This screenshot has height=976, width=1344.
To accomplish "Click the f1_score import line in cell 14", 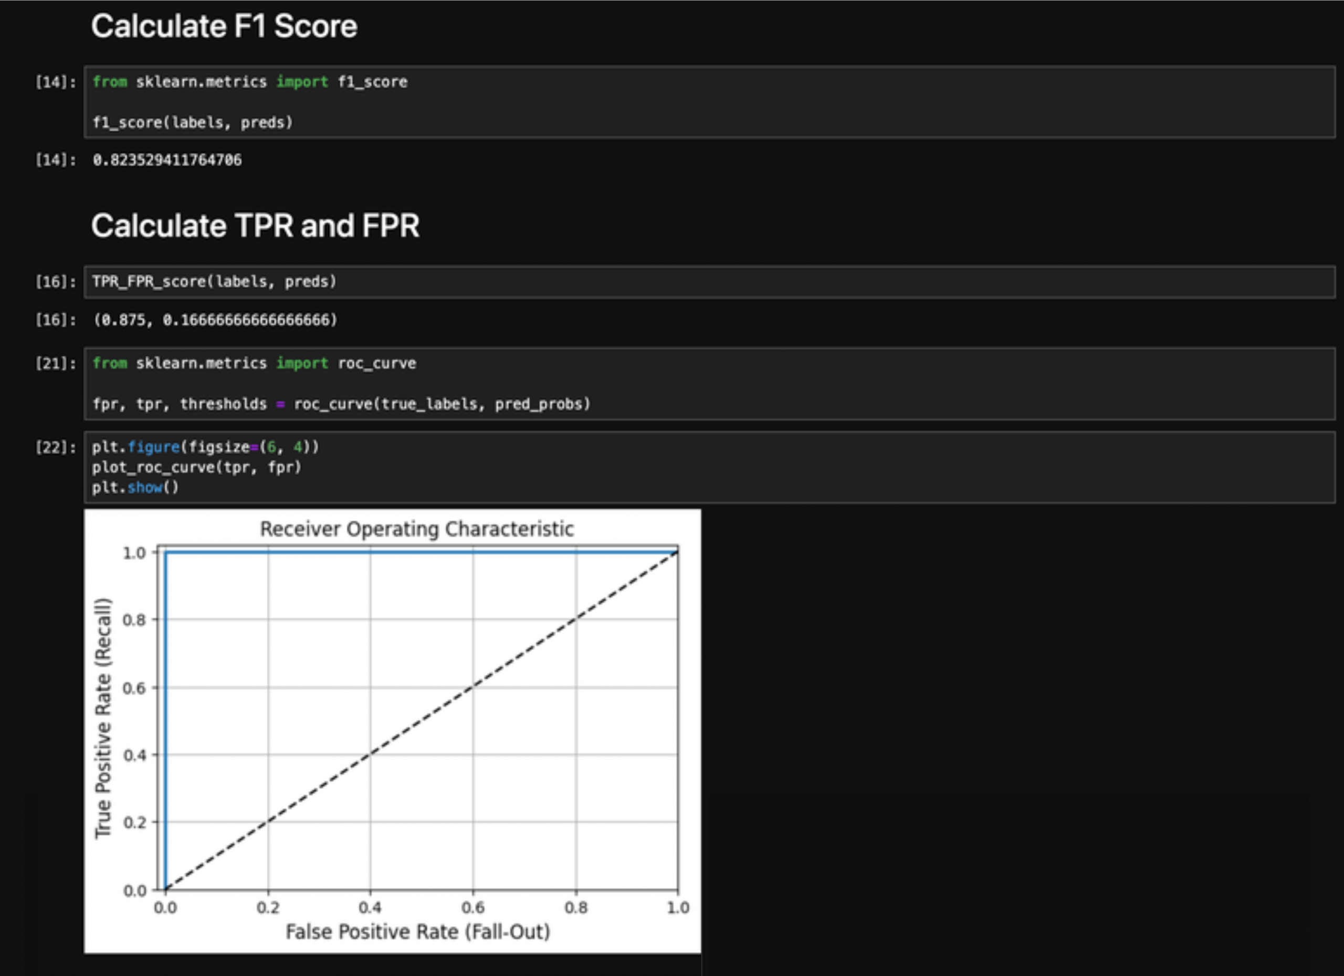I will [249, 82].
